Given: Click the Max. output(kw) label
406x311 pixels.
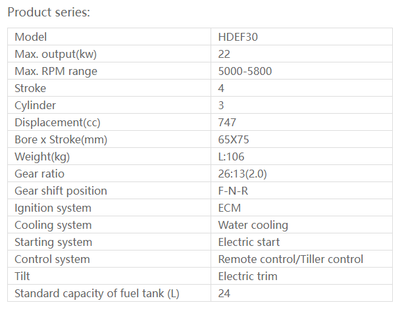Looking at the screenshot, I should [x=60, y=54].
